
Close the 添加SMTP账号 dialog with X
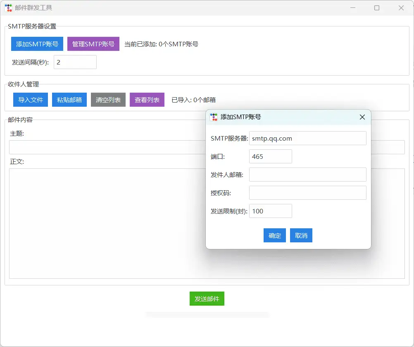point(362,117)
